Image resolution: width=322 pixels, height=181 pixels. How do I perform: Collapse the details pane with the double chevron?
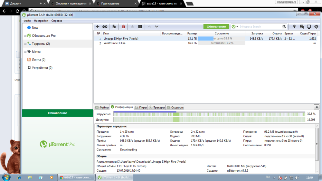click(x=317, y=107)
